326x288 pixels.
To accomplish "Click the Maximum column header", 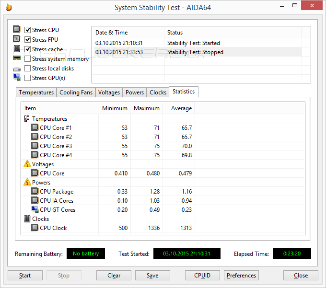I will [x=146, y=108].
